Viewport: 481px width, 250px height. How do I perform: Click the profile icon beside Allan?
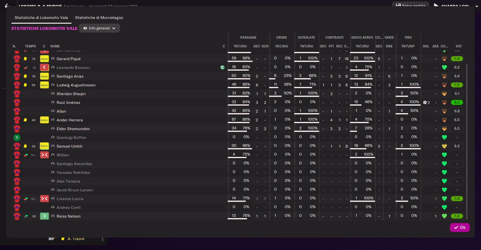(53, 111)
